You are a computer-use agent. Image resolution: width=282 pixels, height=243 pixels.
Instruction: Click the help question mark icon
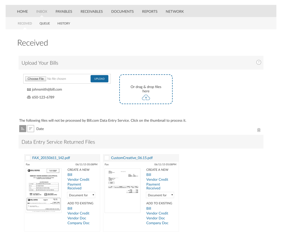(258, 62)
